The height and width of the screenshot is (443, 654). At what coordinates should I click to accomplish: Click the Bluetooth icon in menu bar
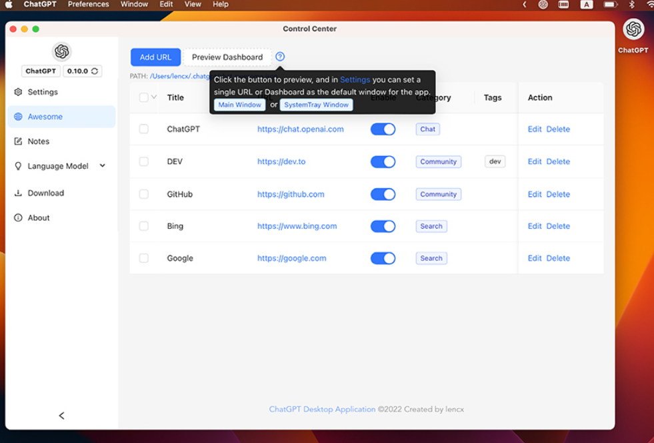[x=632, y=4]
